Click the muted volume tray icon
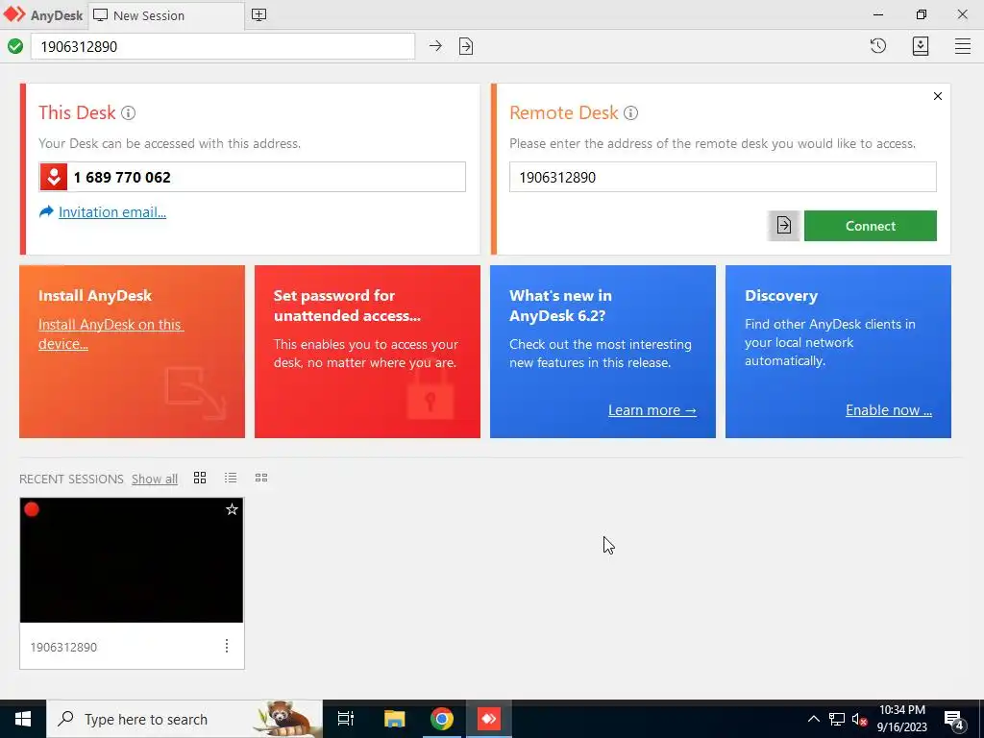Viewport: 984px width, 738px height. pyautogui.click(x=859, y=719)
